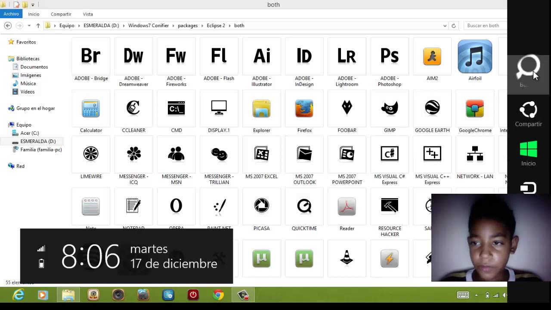The image size is (551, 310).
Task: Select the MS VISUAL C# Express icon
Action: (390, 154)
